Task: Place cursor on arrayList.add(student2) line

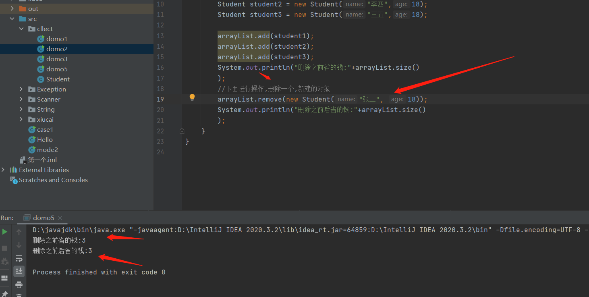Action: 265,46
